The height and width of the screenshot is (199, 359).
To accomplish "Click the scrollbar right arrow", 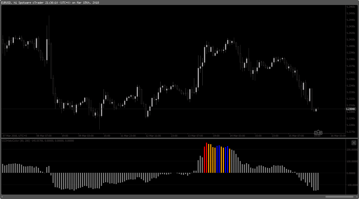I will click(x=357, y=197).
